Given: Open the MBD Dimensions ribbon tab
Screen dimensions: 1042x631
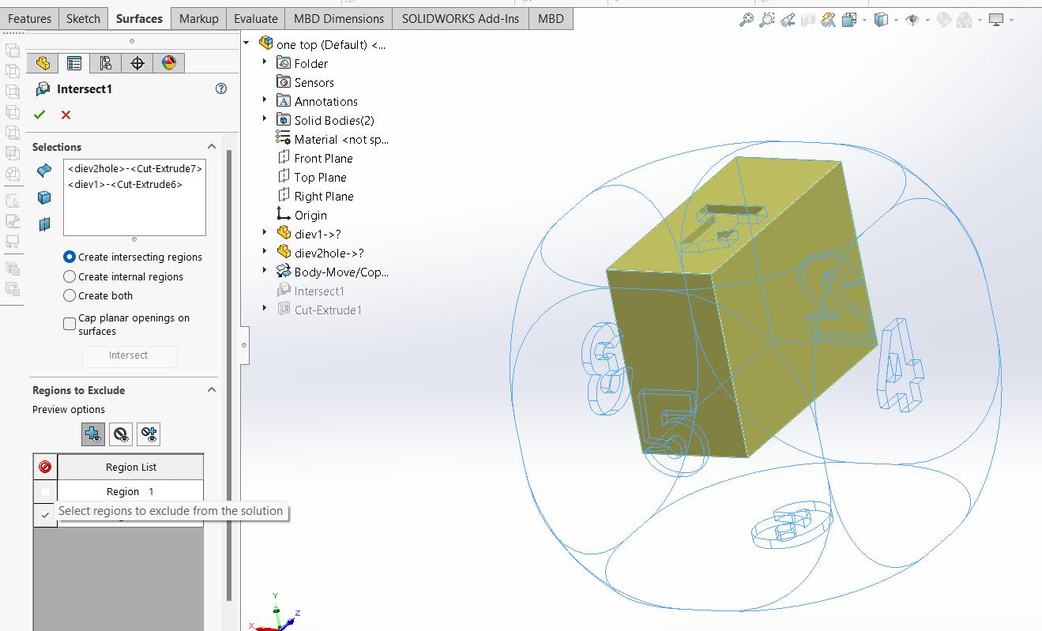Looking at the screenshot, I should [x=339, y=18].
